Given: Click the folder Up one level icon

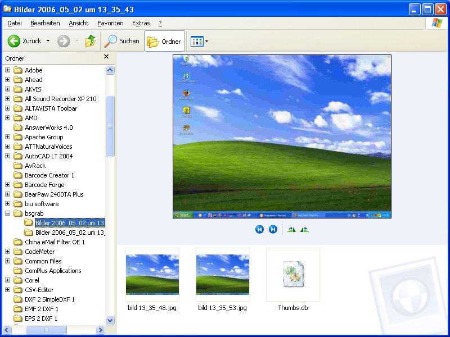Looking at the screenshot, I should (x=90, y=41).
